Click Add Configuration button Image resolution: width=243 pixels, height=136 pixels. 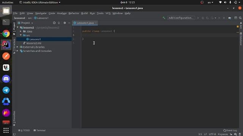181,18
